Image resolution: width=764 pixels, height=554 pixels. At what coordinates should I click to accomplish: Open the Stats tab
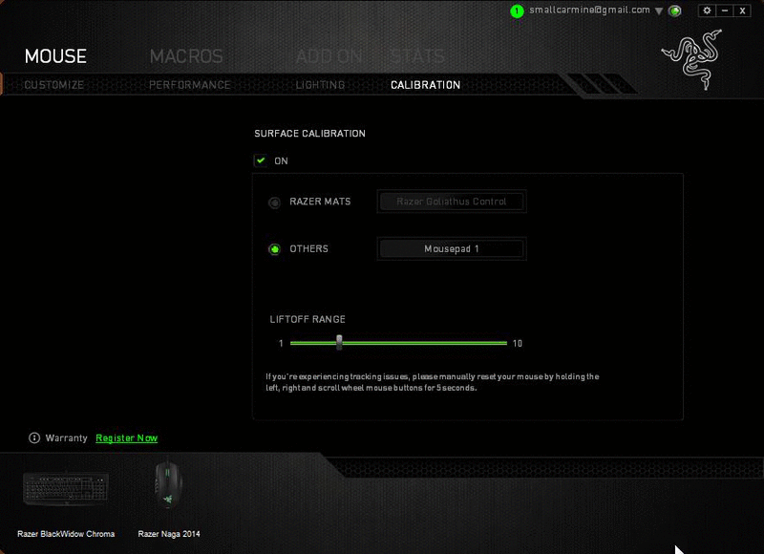pyautogui.click(x=417, y=56)
